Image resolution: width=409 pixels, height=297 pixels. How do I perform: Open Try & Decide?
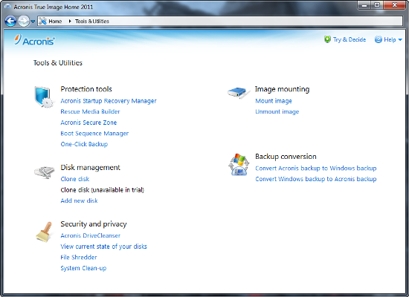(345, 39)
